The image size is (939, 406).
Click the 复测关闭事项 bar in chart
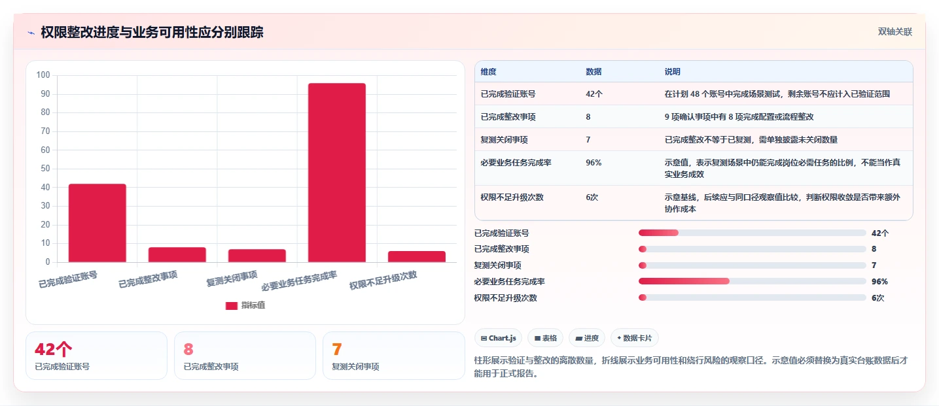coord(257,256)
